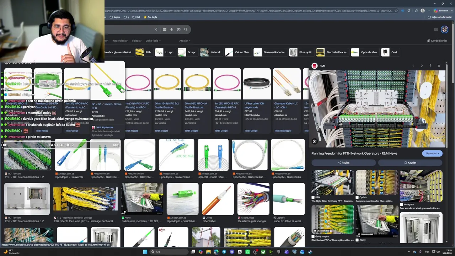Go to previous image in preview panel
Screen dimensions: 455x256
click(x=413, y=66)
